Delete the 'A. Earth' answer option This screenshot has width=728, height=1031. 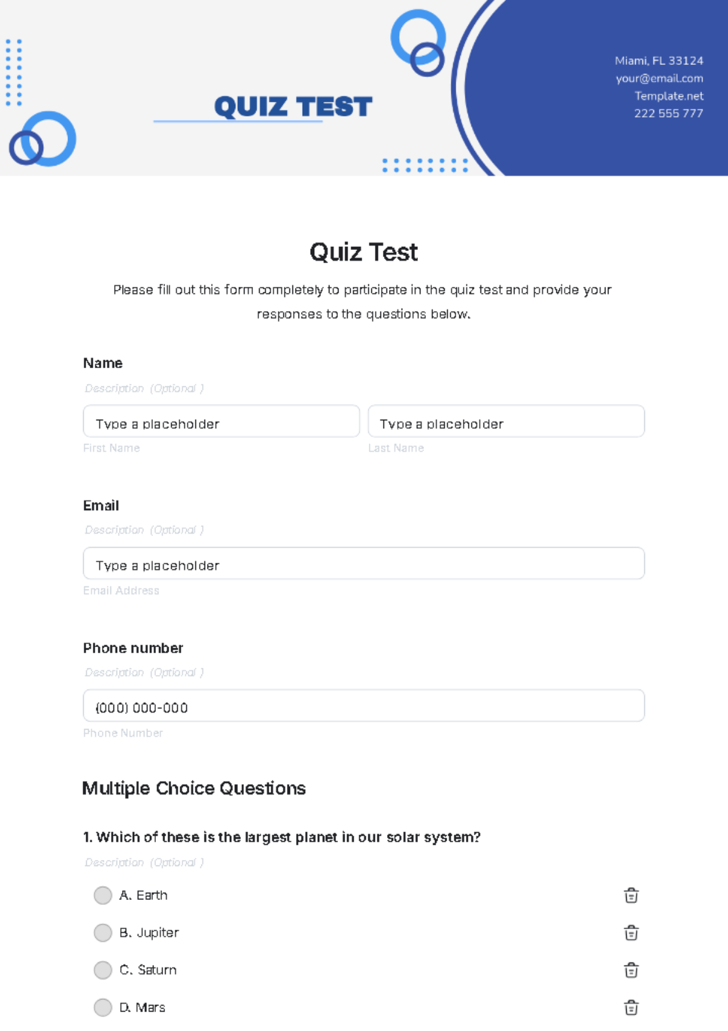pyautogui.click(x=631, y=895)
